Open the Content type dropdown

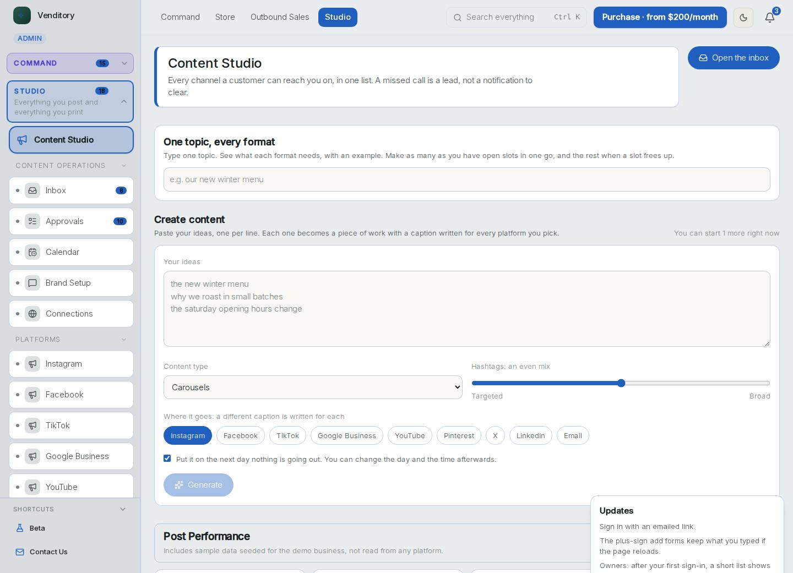313,388
